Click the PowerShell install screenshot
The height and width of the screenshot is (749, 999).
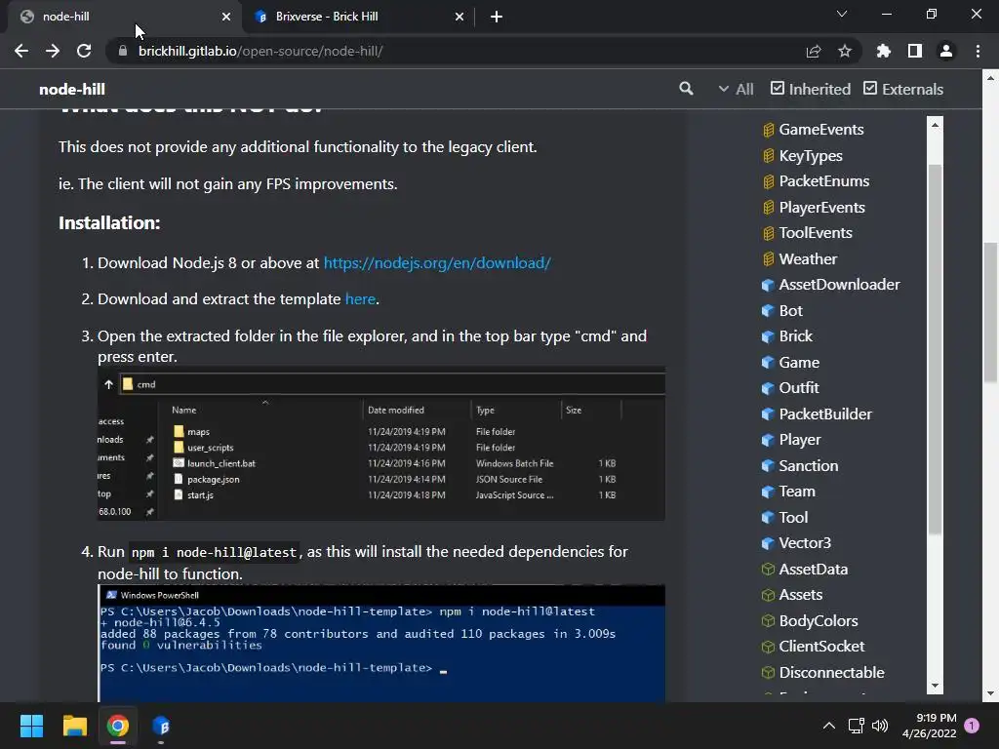click(x=381, y=644)
